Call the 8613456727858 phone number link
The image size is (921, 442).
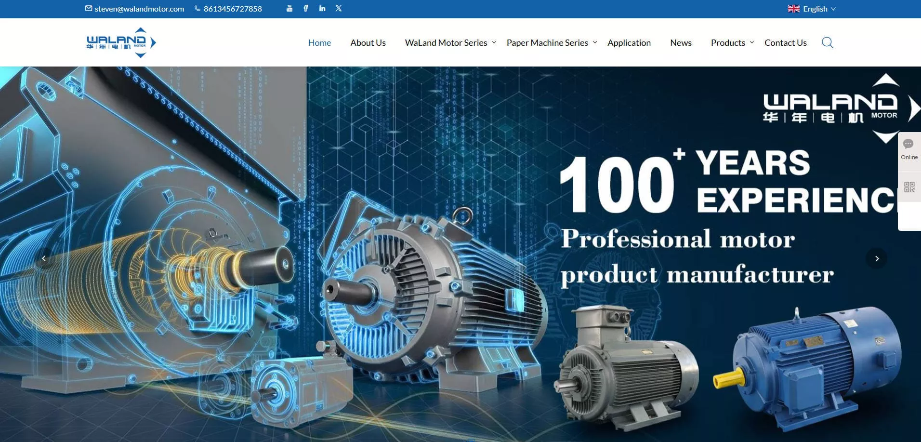point(233,9)
